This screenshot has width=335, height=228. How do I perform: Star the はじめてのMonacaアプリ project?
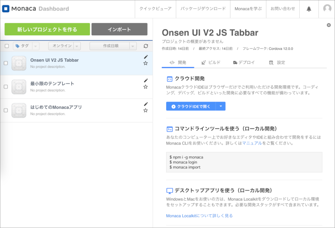pos(146,110)
